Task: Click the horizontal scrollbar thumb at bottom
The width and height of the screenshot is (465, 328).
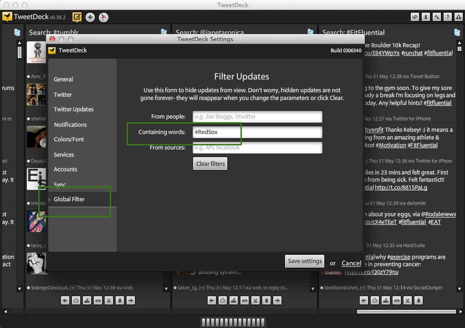Action: (x=406, y=312)
